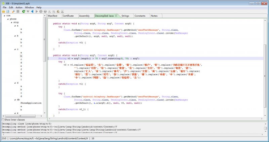Click code view scroll-left arrow at bottom
The image size is (269, 142).
click(50, 119)
